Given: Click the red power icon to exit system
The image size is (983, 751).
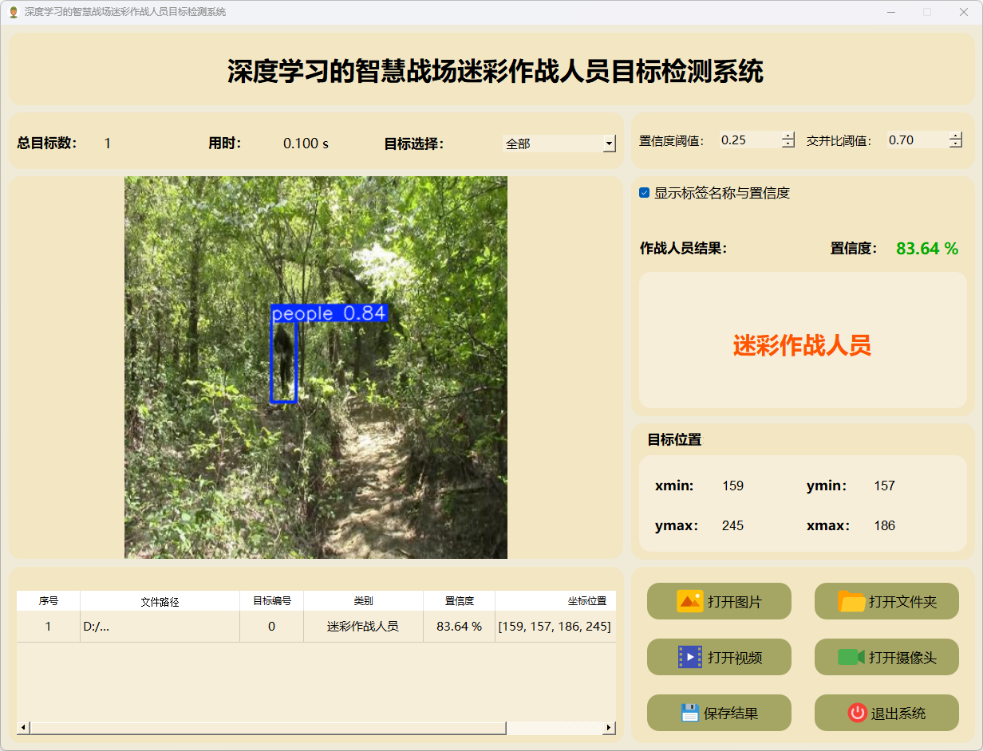Looking at the screenshot, I should 857,713.
